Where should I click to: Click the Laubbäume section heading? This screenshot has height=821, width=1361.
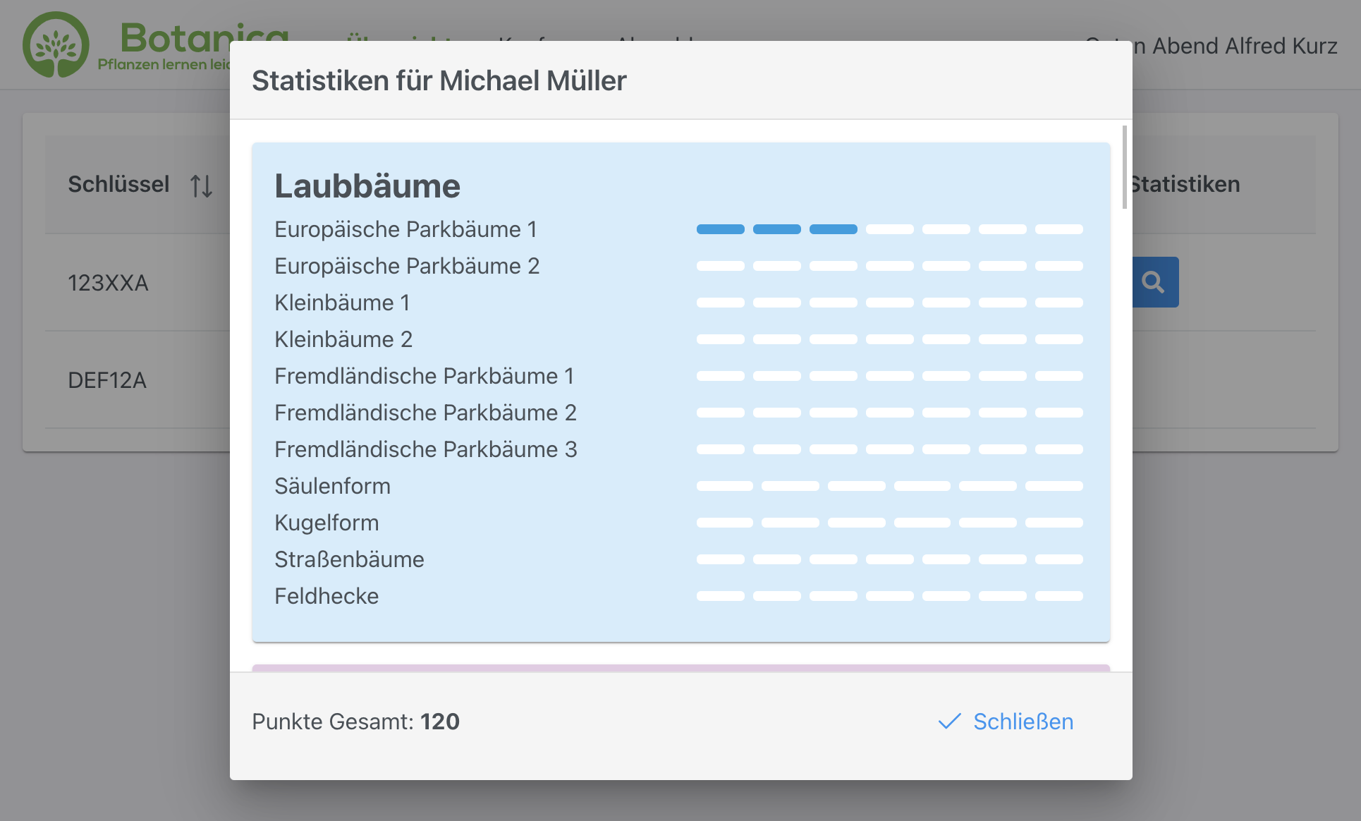367,186
